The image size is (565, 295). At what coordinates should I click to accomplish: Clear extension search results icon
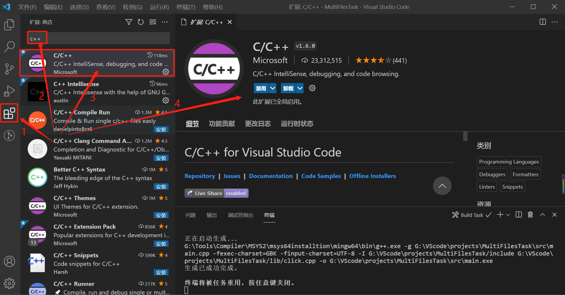point(153,22)
